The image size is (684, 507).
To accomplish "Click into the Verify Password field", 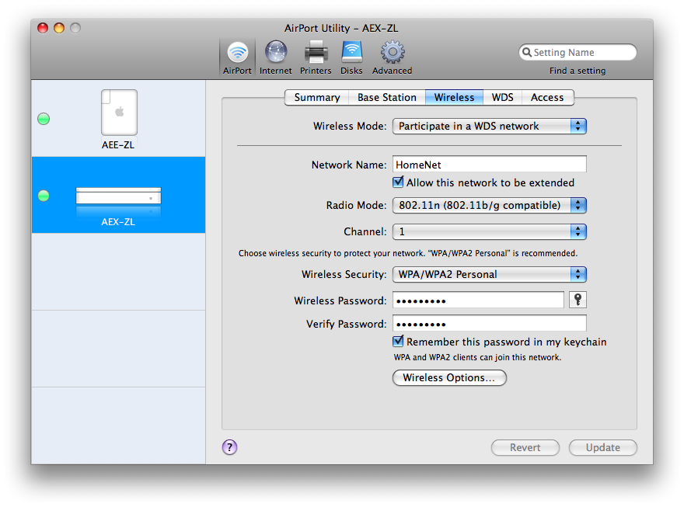I will coord(490,324).
